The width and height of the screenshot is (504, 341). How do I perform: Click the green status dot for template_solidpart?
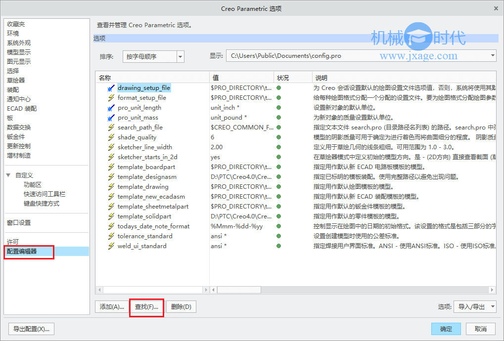tap(278, 216)
